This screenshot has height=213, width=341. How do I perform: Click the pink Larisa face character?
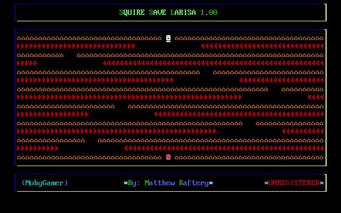click(x=168, y=157)
